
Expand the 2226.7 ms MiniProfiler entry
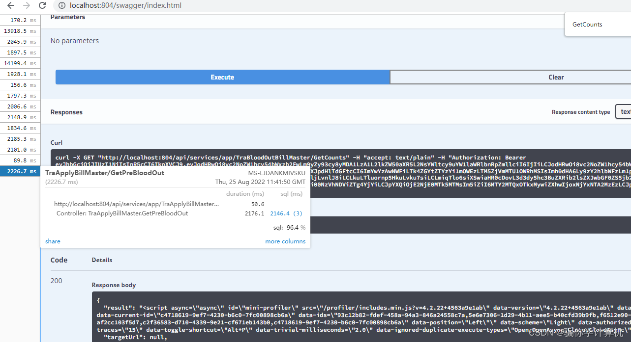coord(20,171)
